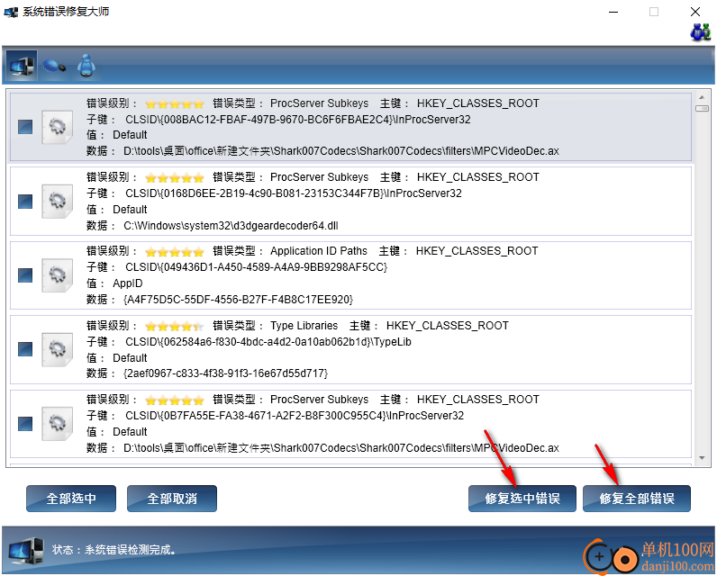This screenshot has height=576, width=717.
Task: Click gear document icon for 0168D6EE entry
Action: coord(57,201)
